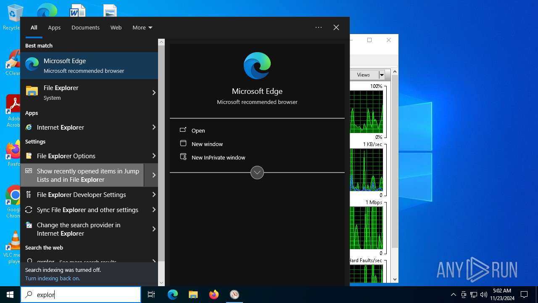This screenshot has width=538, height=303.
Task: Expand File Explorer Developer Settings arrow
Action: click(154, 194)
